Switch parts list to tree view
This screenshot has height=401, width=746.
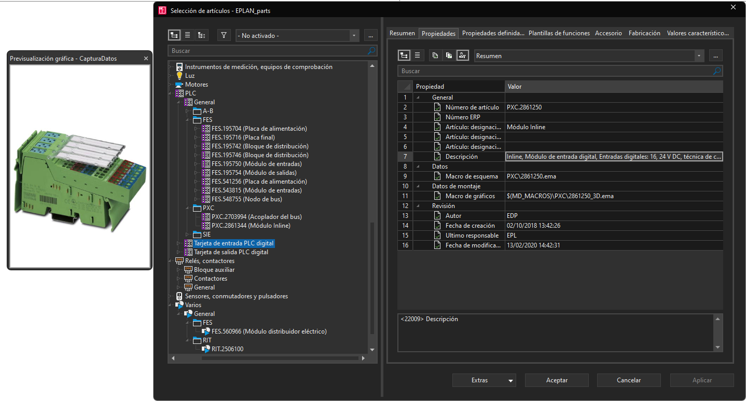[x=174, y=35]
